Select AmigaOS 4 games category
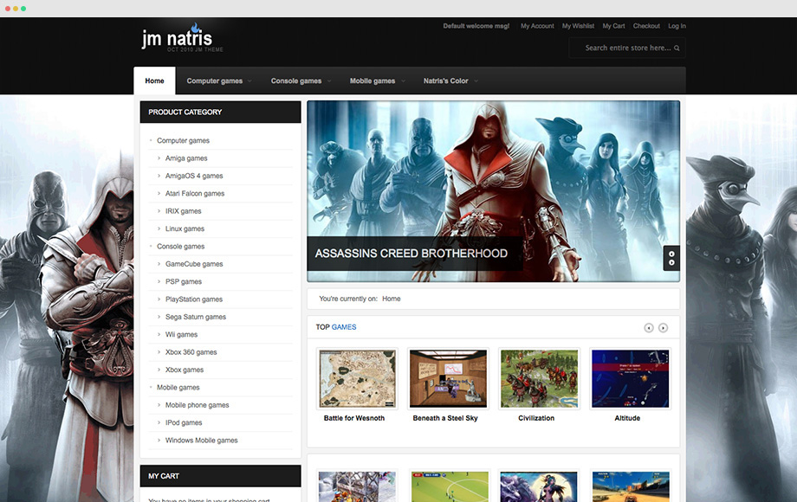This screenshot has width=797, height=502. [194, 176]
